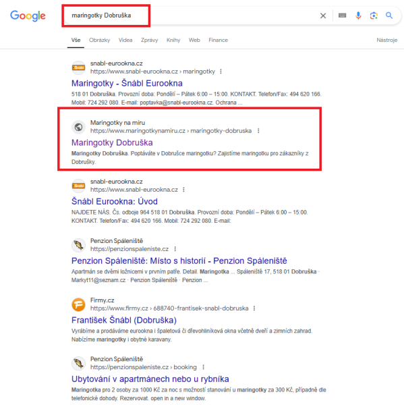The width and height of the screenshot is (404, 405).
Task: Open three-dot menu next to maringotky-dobruska URL
Action: (x=258, y=131)
